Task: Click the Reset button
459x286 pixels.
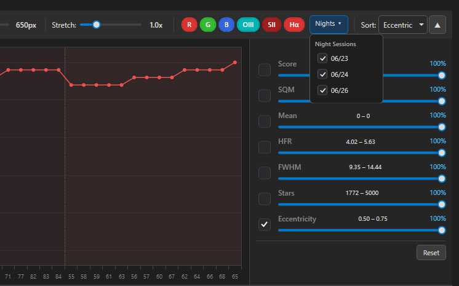Action: (431, 253)
